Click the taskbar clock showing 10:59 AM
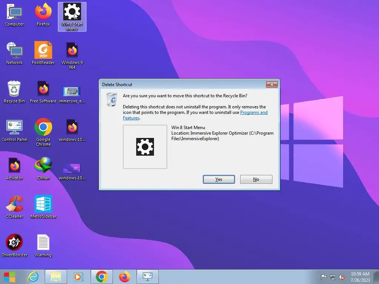379x284 pixels. [360, 277]
